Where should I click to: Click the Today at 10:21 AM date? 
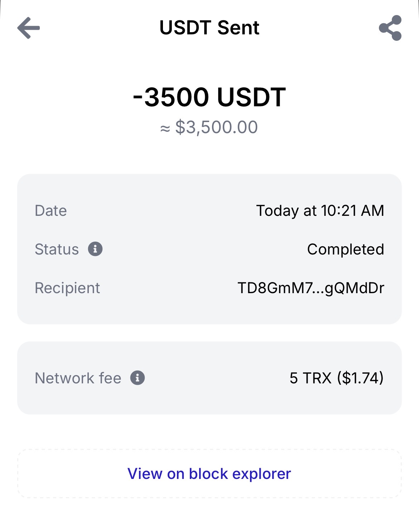[x=320, y=210]
